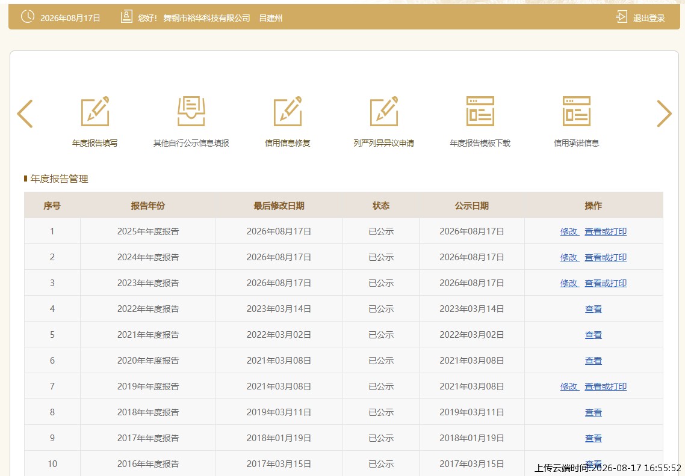Open the 信用承诺信息 icon
685x476 pixels.
576,111
